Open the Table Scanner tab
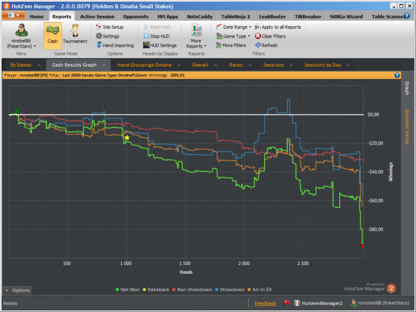The height and width of the screenshot is (312, 416). (x=387, y=17)
